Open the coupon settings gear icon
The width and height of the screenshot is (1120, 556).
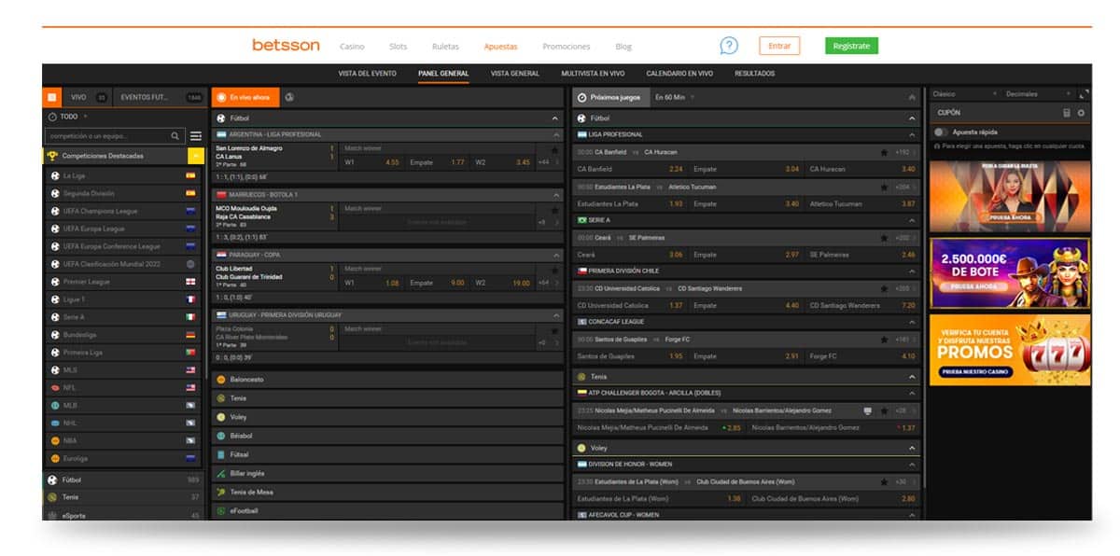tap(1082, 113)
